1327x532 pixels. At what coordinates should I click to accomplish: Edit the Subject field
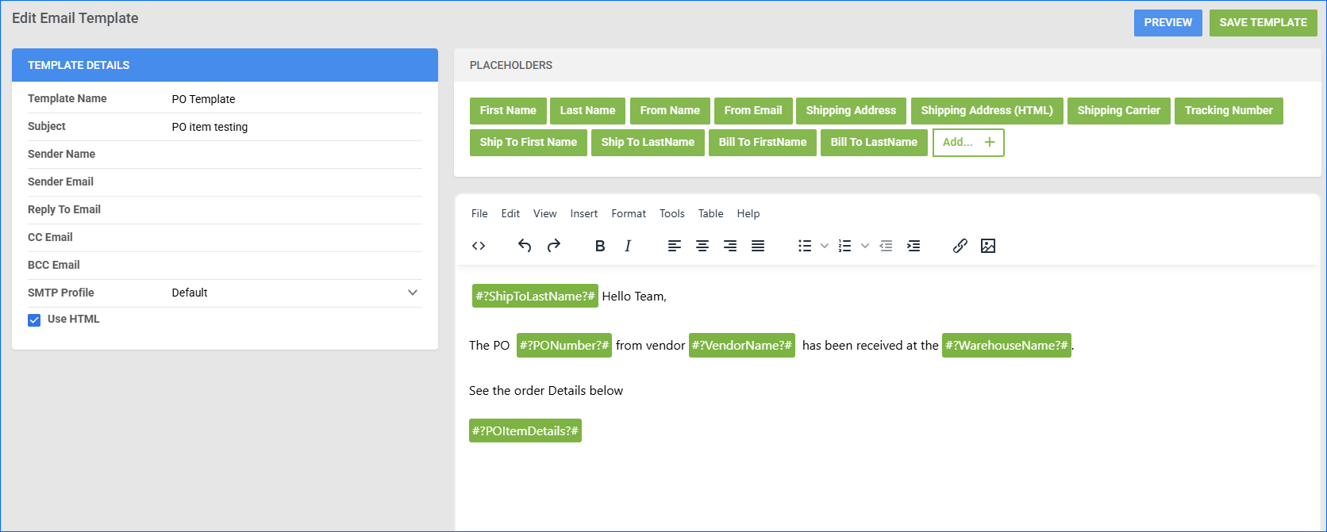297,127
